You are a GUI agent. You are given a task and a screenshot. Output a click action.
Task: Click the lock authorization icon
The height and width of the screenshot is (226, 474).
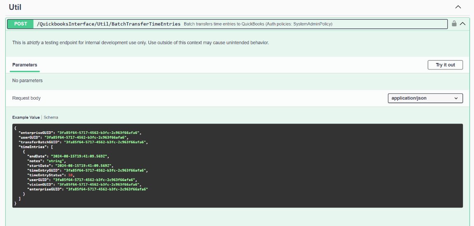(x=454, y=24)
